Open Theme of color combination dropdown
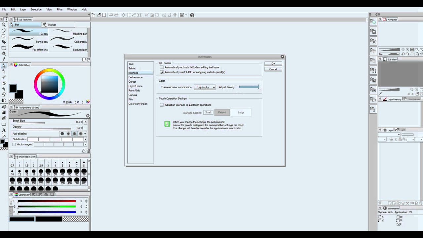 click(x=205, y=87)
